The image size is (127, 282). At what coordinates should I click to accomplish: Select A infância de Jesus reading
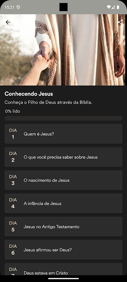(x=64, y=203)
